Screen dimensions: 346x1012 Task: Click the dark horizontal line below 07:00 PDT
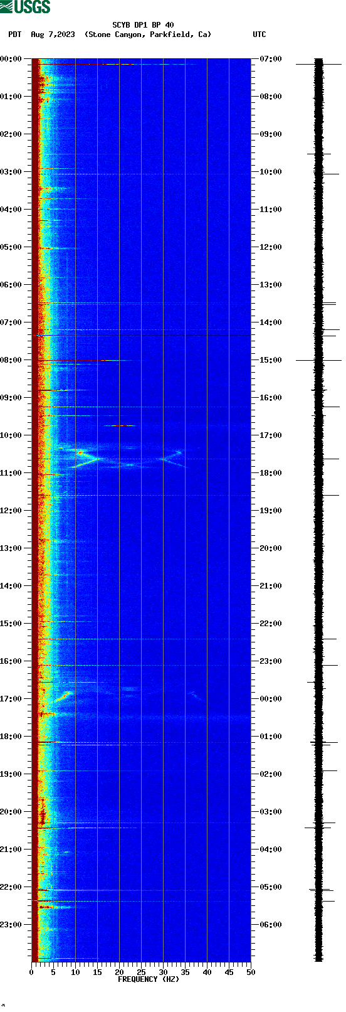(x=144, y=336)
